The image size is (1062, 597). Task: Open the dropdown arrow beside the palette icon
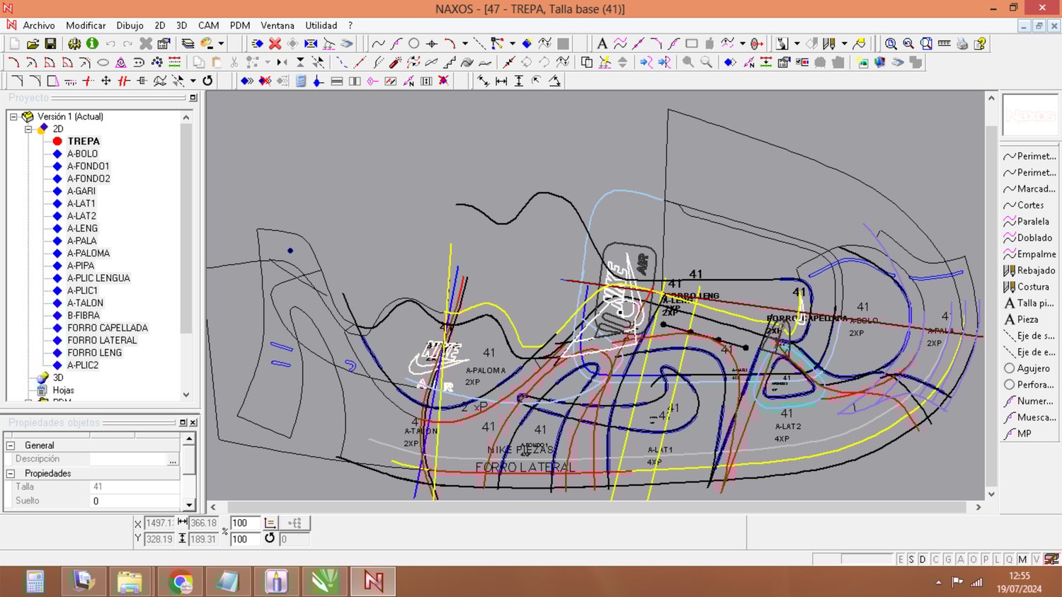pyautogui.click(x=221, y=44)
